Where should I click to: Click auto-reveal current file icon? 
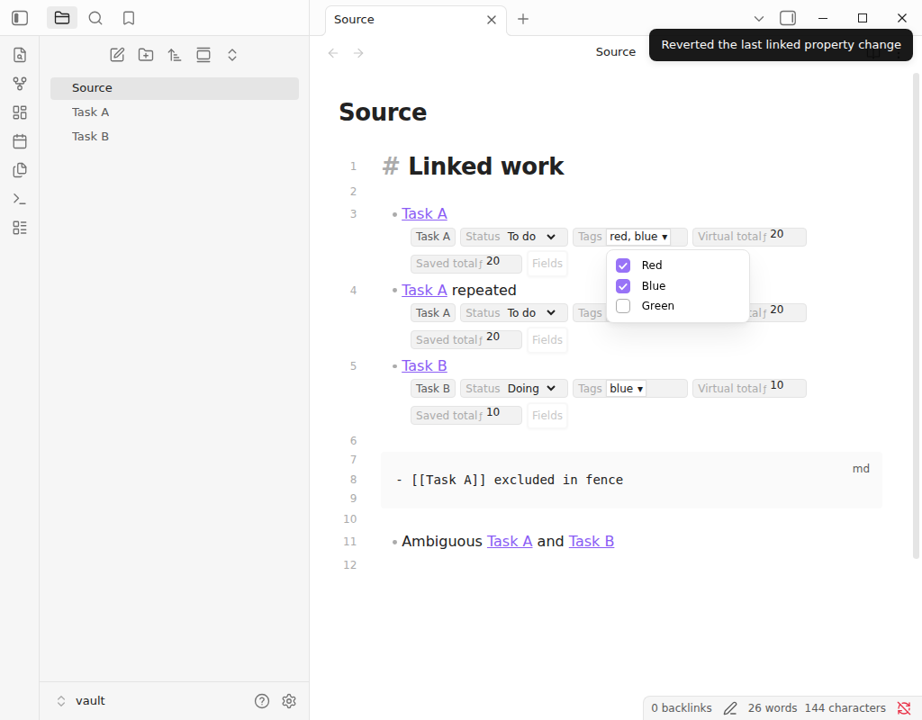[203, 55]
